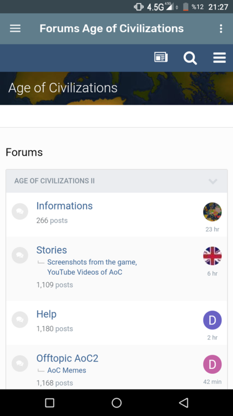Screen dimensions: 233x416
Task: Open the app hamburger navigation drawer
Action: pyautogui.click(x=15, y=28)
